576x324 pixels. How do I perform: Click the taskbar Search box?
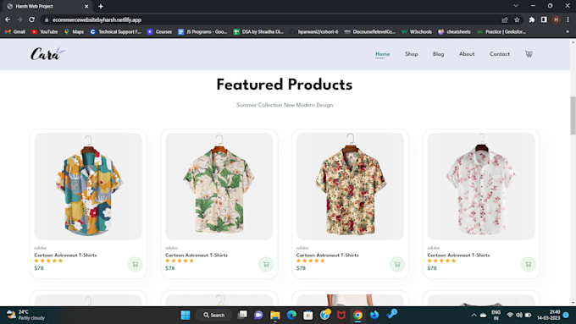tap(213, 315)
